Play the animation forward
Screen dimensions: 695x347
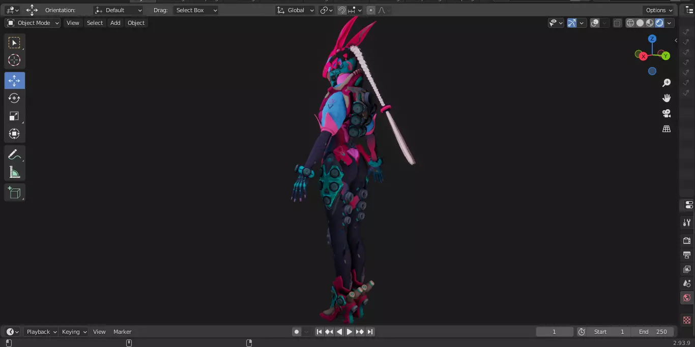(350, 332)
